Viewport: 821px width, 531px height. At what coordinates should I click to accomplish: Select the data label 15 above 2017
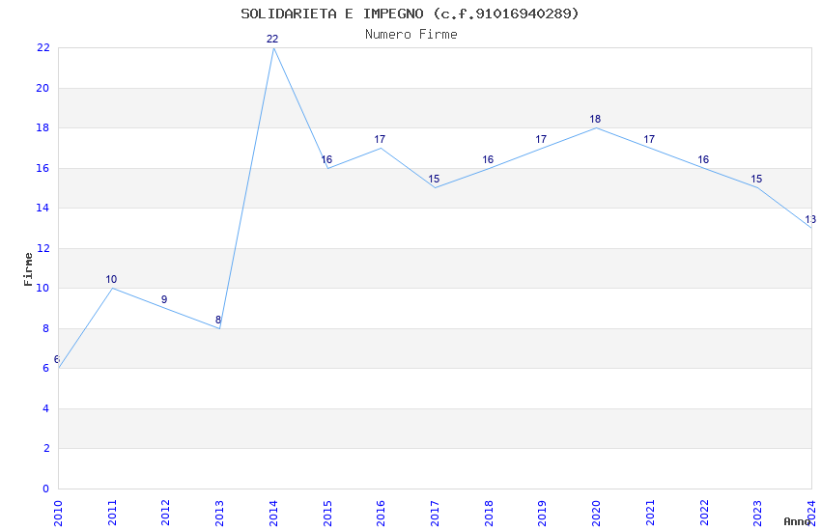click(x=434, y=180)
